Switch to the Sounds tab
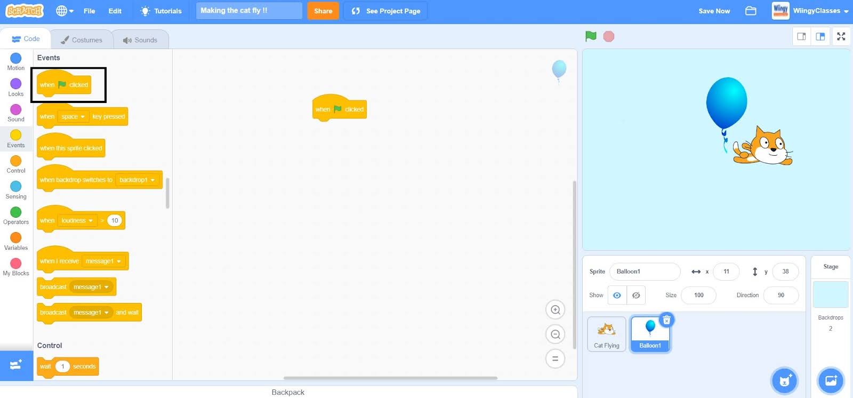The image size is (853, 398). [x=140, y=40]
